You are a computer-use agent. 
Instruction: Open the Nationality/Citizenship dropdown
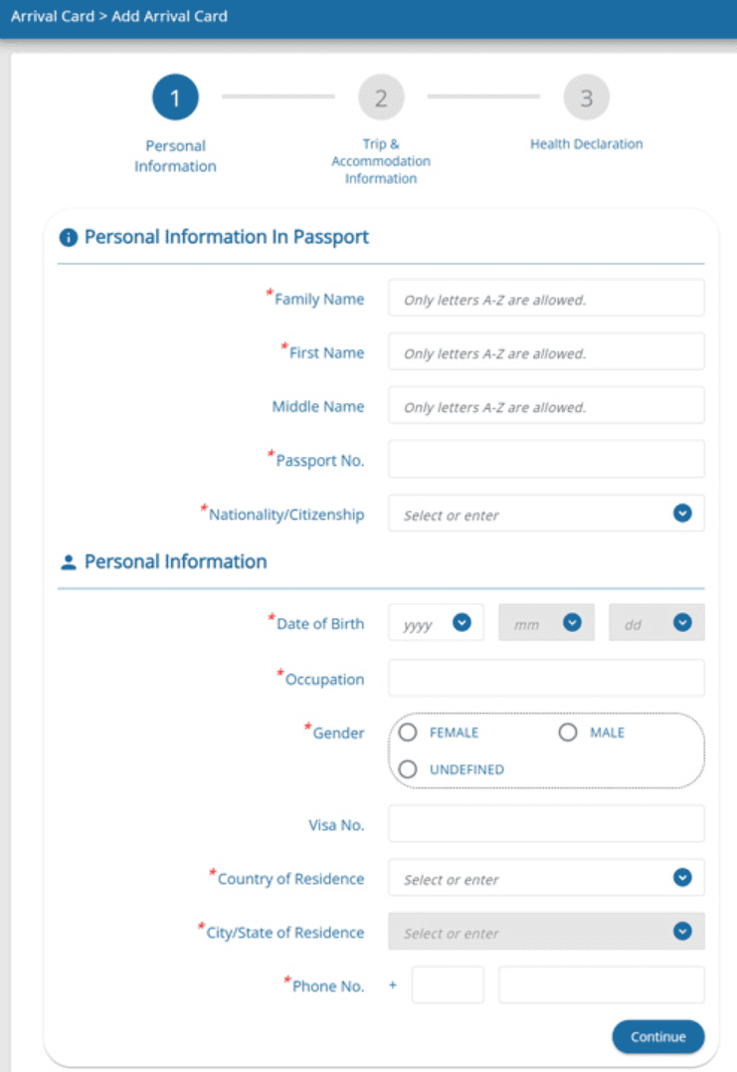coord(680,513)
